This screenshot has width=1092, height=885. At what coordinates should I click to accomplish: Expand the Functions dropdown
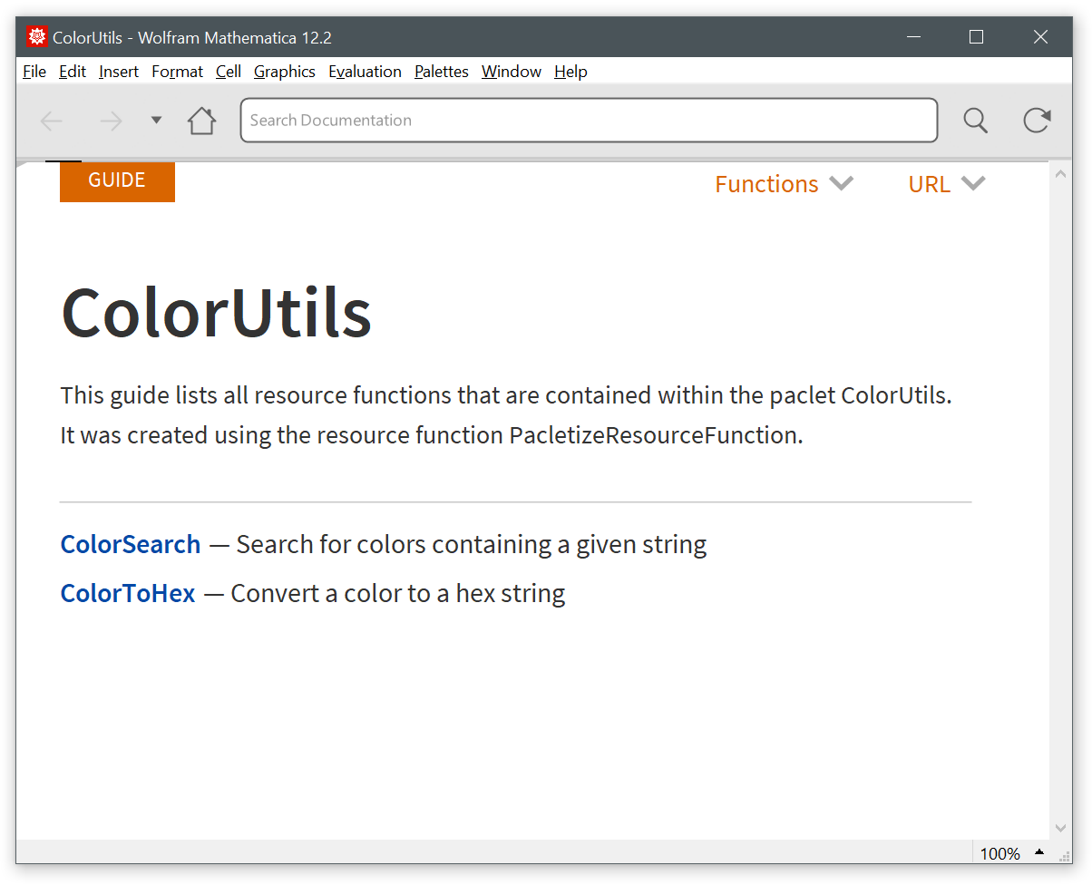[783, 184]
